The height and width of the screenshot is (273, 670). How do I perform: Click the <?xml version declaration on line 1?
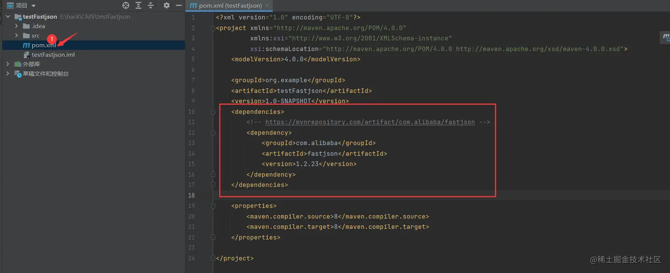click(x=288, y=17)
